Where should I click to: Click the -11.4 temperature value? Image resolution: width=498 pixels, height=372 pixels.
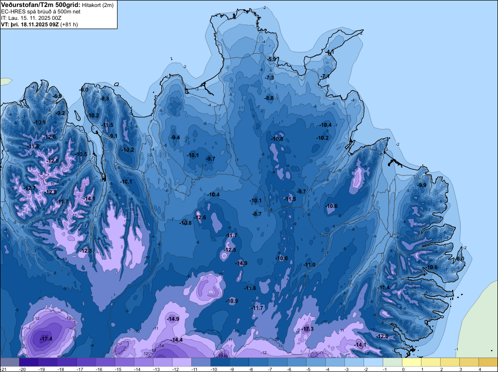tap(383, 287)
